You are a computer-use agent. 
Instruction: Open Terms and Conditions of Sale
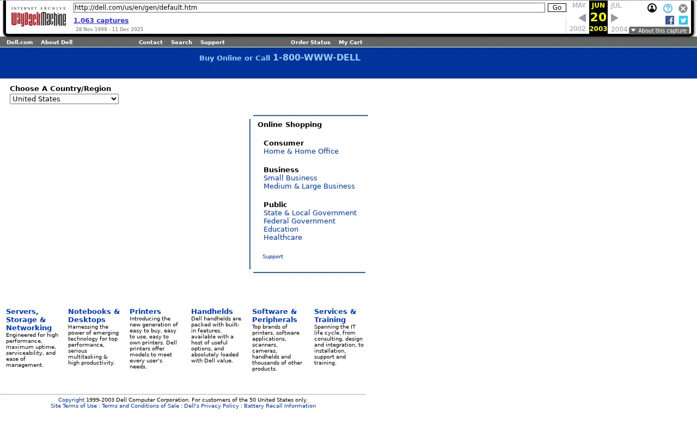[x=140, y=406]
